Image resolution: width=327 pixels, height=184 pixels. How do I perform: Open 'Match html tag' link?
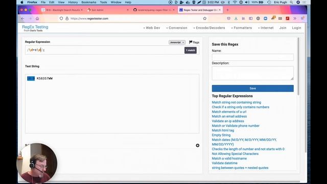[223, 130]
